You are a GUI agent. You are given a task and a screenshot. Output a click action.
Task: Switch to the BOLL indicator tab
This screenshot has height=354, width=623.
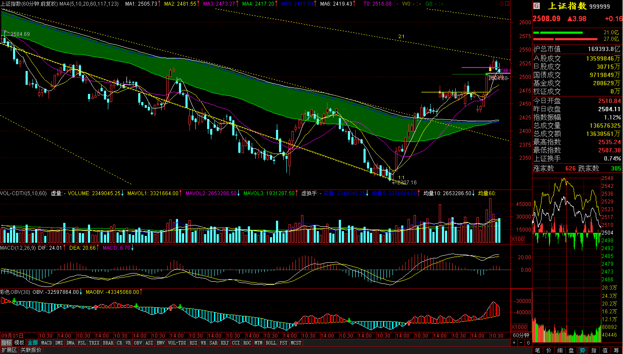[x=271, y=343]
